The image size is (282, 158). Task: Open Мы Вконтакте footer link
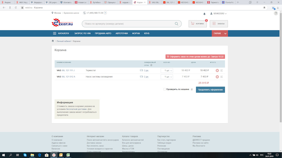199,146
